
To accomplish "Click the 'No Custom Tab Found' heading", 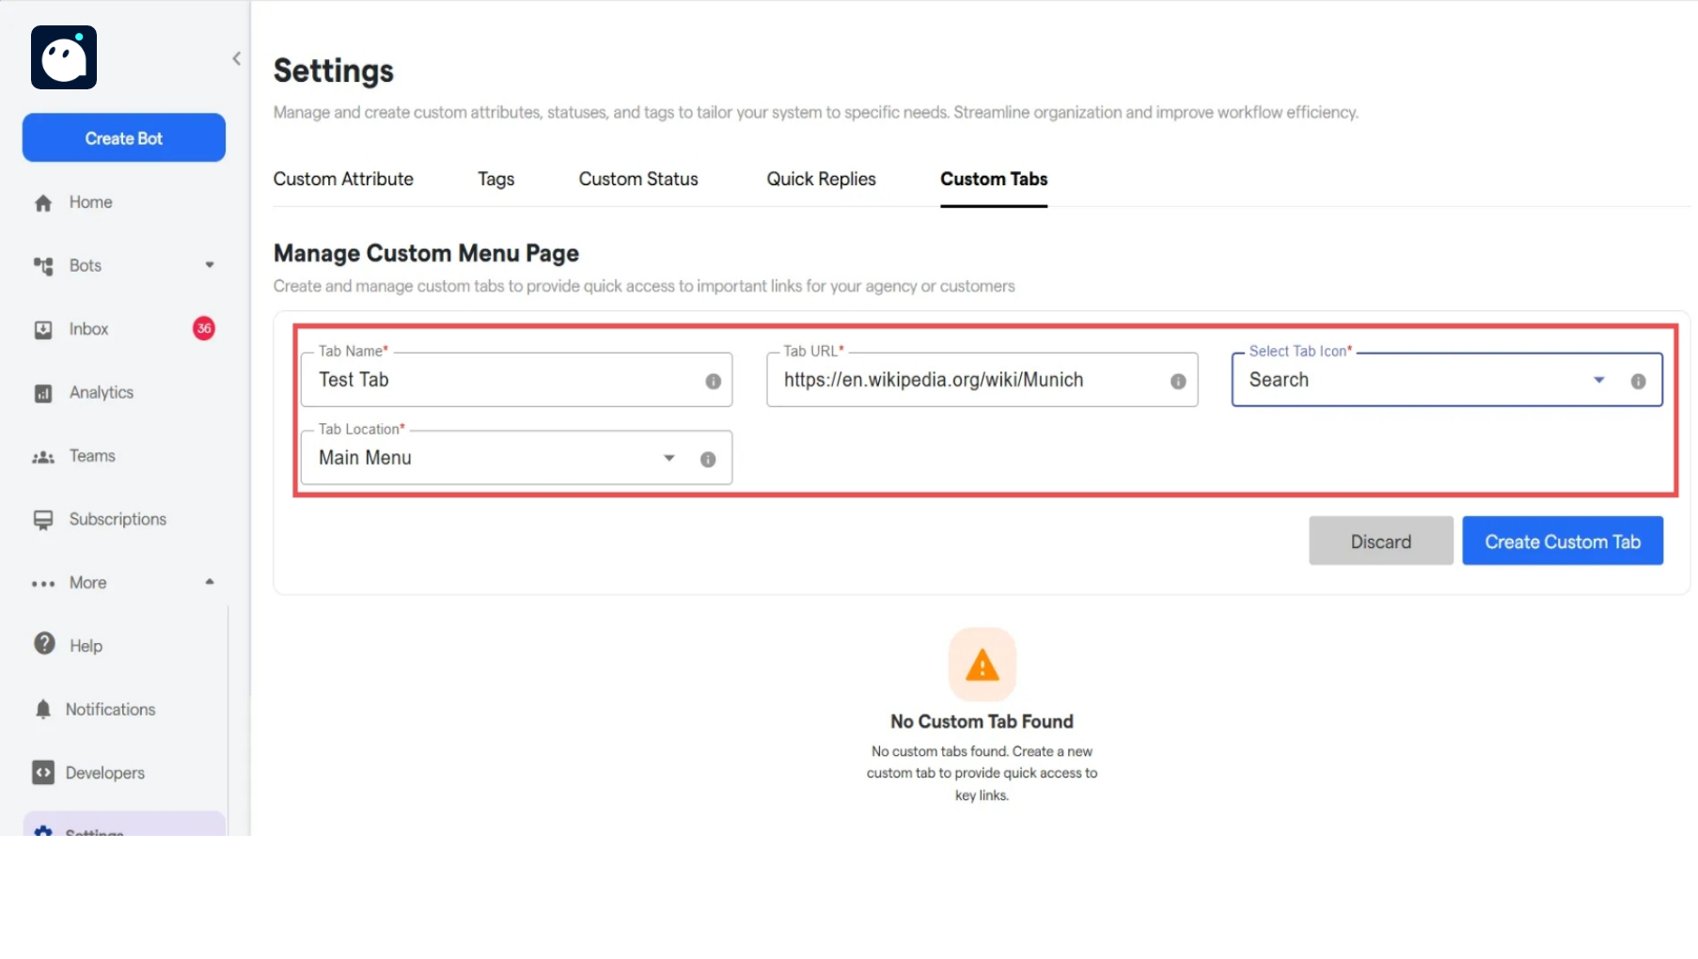I will 982,721.
